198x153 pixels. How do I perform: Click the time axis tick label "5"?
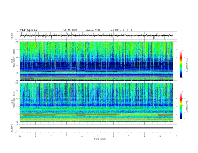tap(98, 136)
